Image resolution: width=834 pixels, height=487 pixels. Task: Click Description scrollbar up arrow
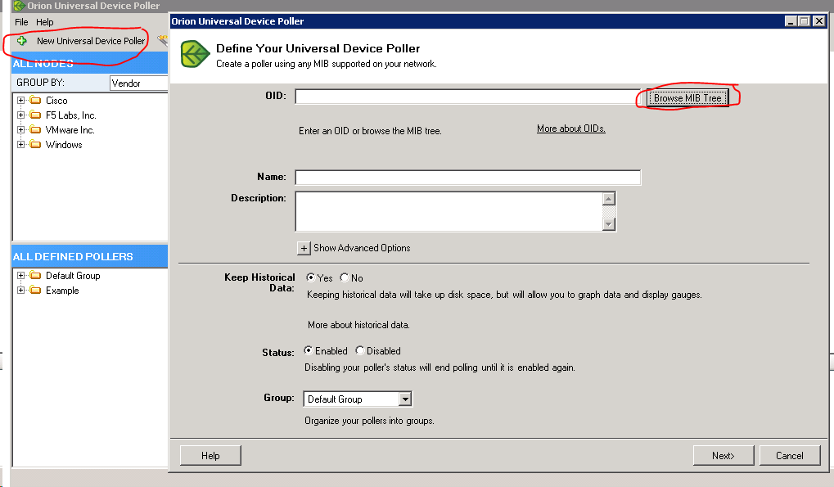609,198
